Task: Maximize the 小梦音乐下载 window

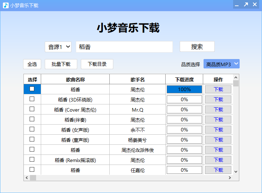Action: (x=246, y=5)
